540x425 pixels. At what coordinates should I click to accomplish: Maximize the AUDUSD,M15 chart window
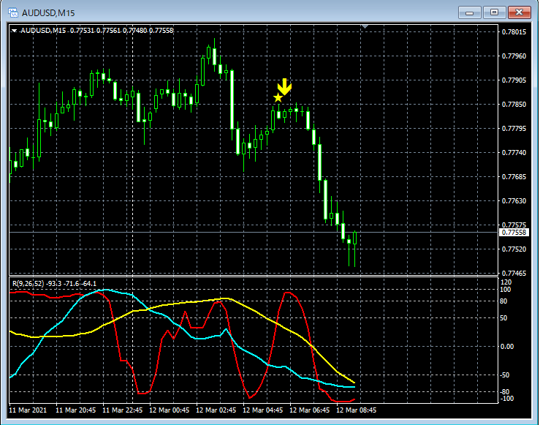tap(494, 12)
